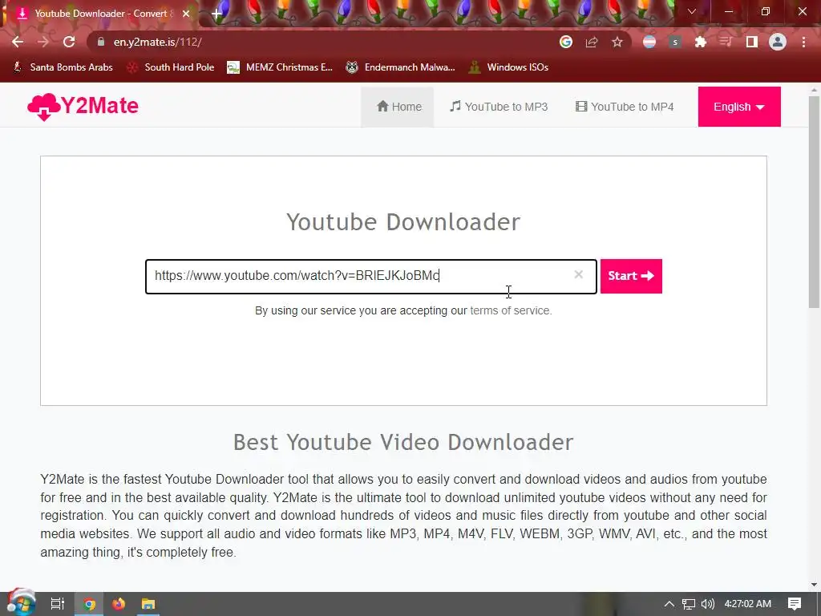Image resolution: width=821 pixels, height=616 pixels.
Task: Click the network tray icon
Action: pos(689,604)
